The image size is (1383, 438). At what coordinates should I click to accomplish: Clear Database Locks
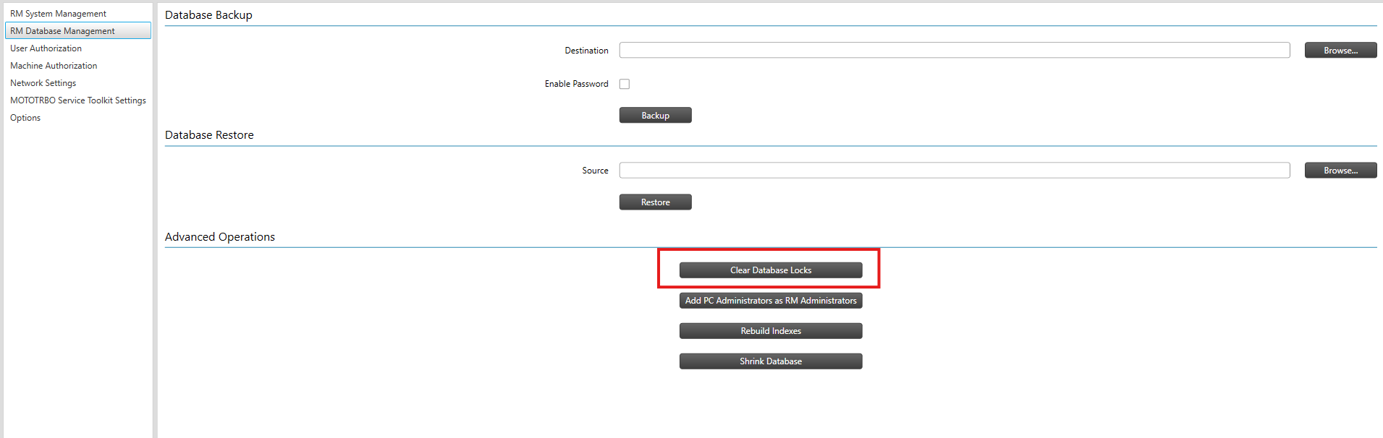(x=771, y=270)
